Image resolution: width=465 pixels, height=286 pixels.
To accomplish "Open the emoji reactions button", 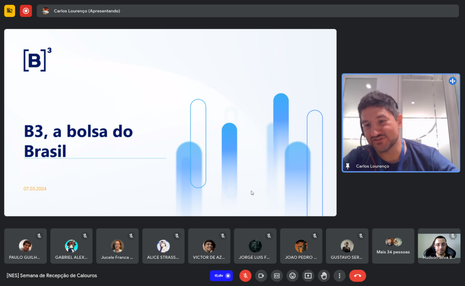I will (x=292, y=276).
